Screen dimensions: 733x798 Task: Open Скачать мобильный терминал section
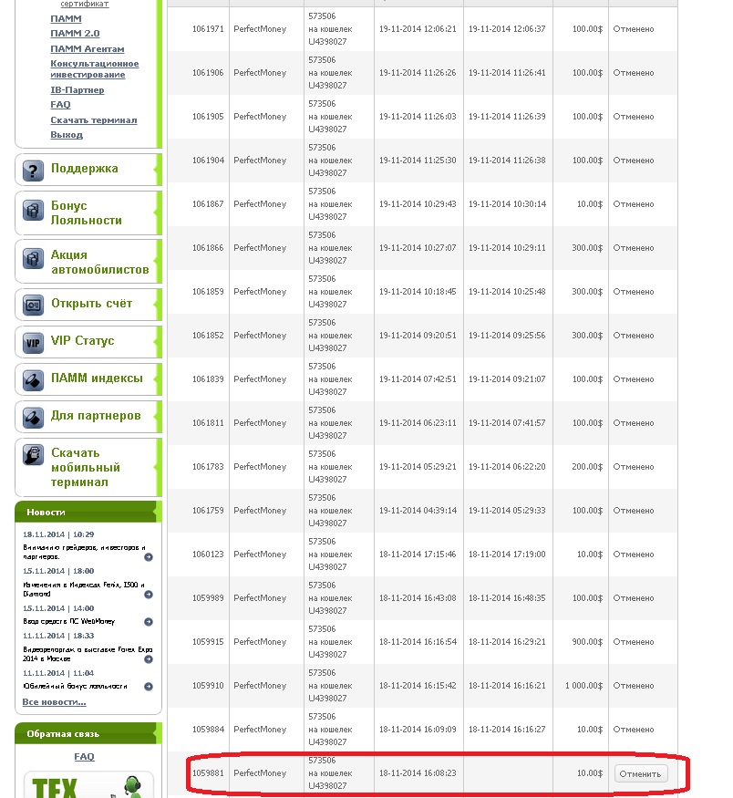click(x=88, y=468)
